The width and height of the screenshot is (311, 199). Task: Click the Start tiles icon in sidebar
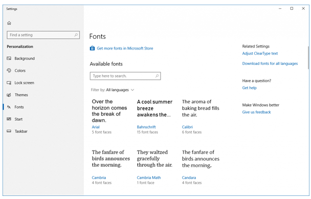pos(9,119)
